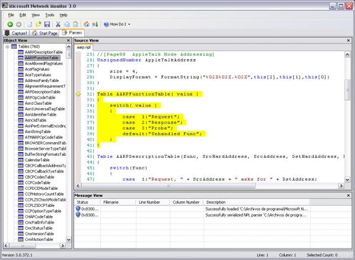
Task: Click the green down-arrow toolbar icon
Action: [x=95, y=24]
